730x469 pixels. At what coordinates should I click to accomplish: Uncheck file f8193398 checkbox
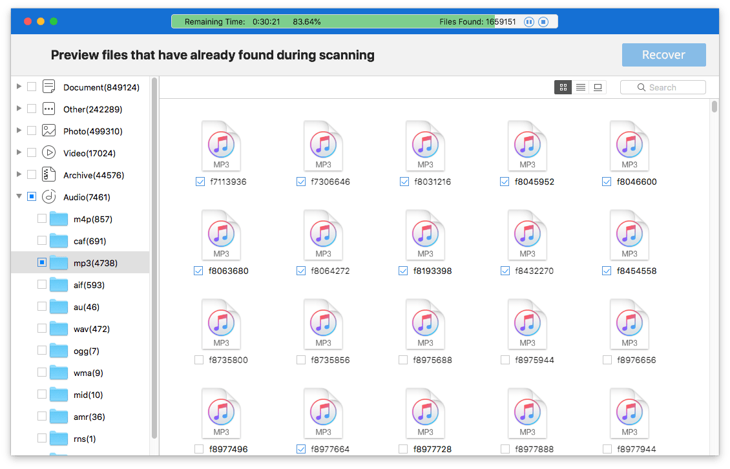coord(403,271)
